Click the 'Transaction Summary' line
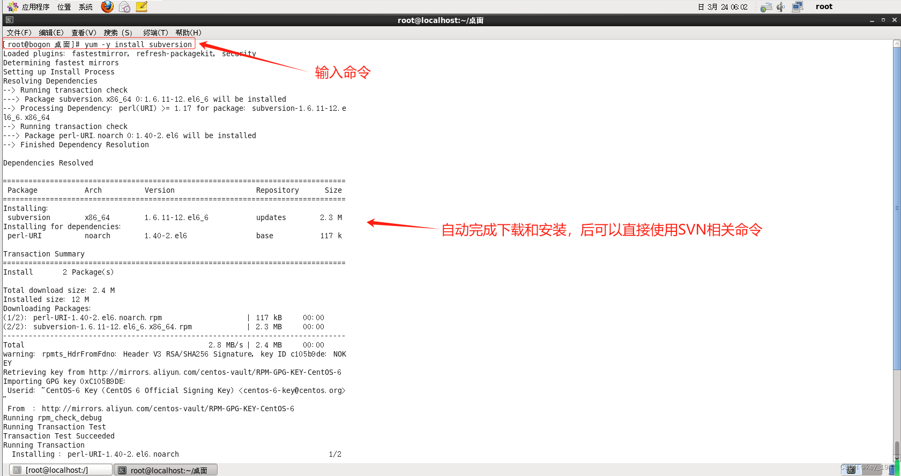901x476 pixels. click(x=44, y=254)
